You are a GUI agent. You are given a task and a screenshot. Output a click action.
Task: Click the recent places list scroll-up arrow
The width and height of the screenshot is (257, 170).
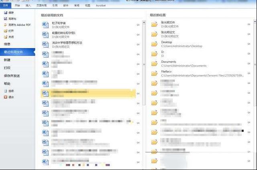coord(255,21)
